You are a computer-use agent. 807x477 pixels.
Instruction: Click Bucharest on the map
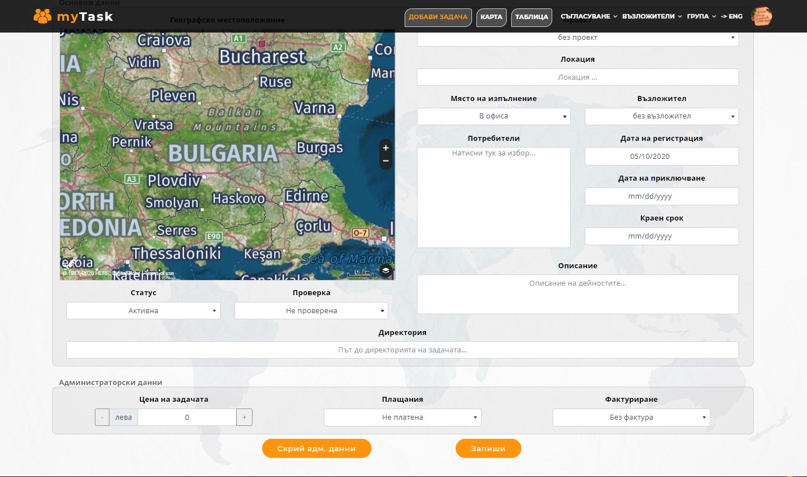262,56
